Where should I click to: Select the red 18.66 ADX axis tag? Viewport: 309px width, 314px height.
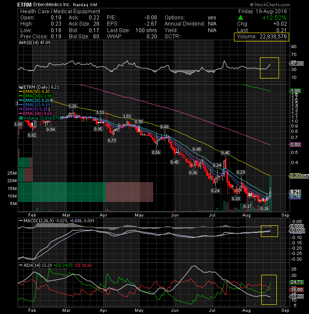(297, 290)
